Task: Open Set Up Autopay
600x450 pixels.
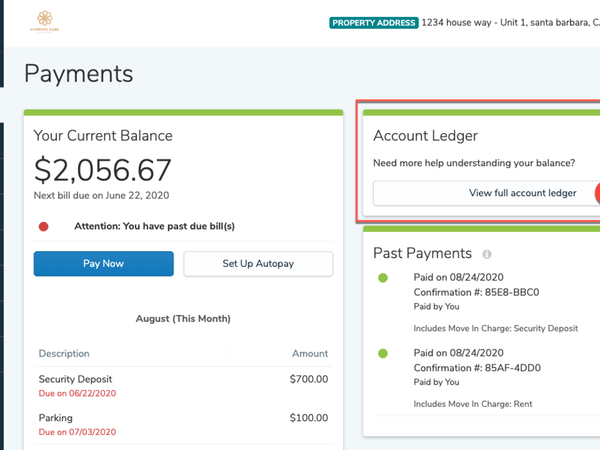Action: (x=258, y=263)
